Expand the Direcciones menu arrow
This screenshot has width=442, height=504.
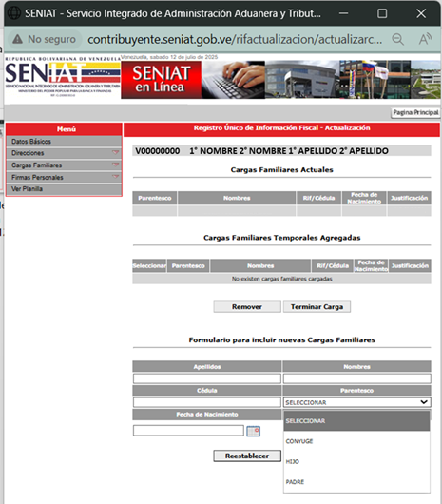[x=116, y=153]
